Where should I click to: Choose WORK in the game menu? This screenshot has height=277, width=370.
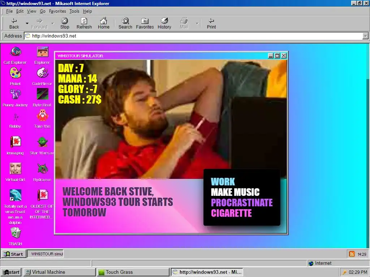tap(223, 182)
